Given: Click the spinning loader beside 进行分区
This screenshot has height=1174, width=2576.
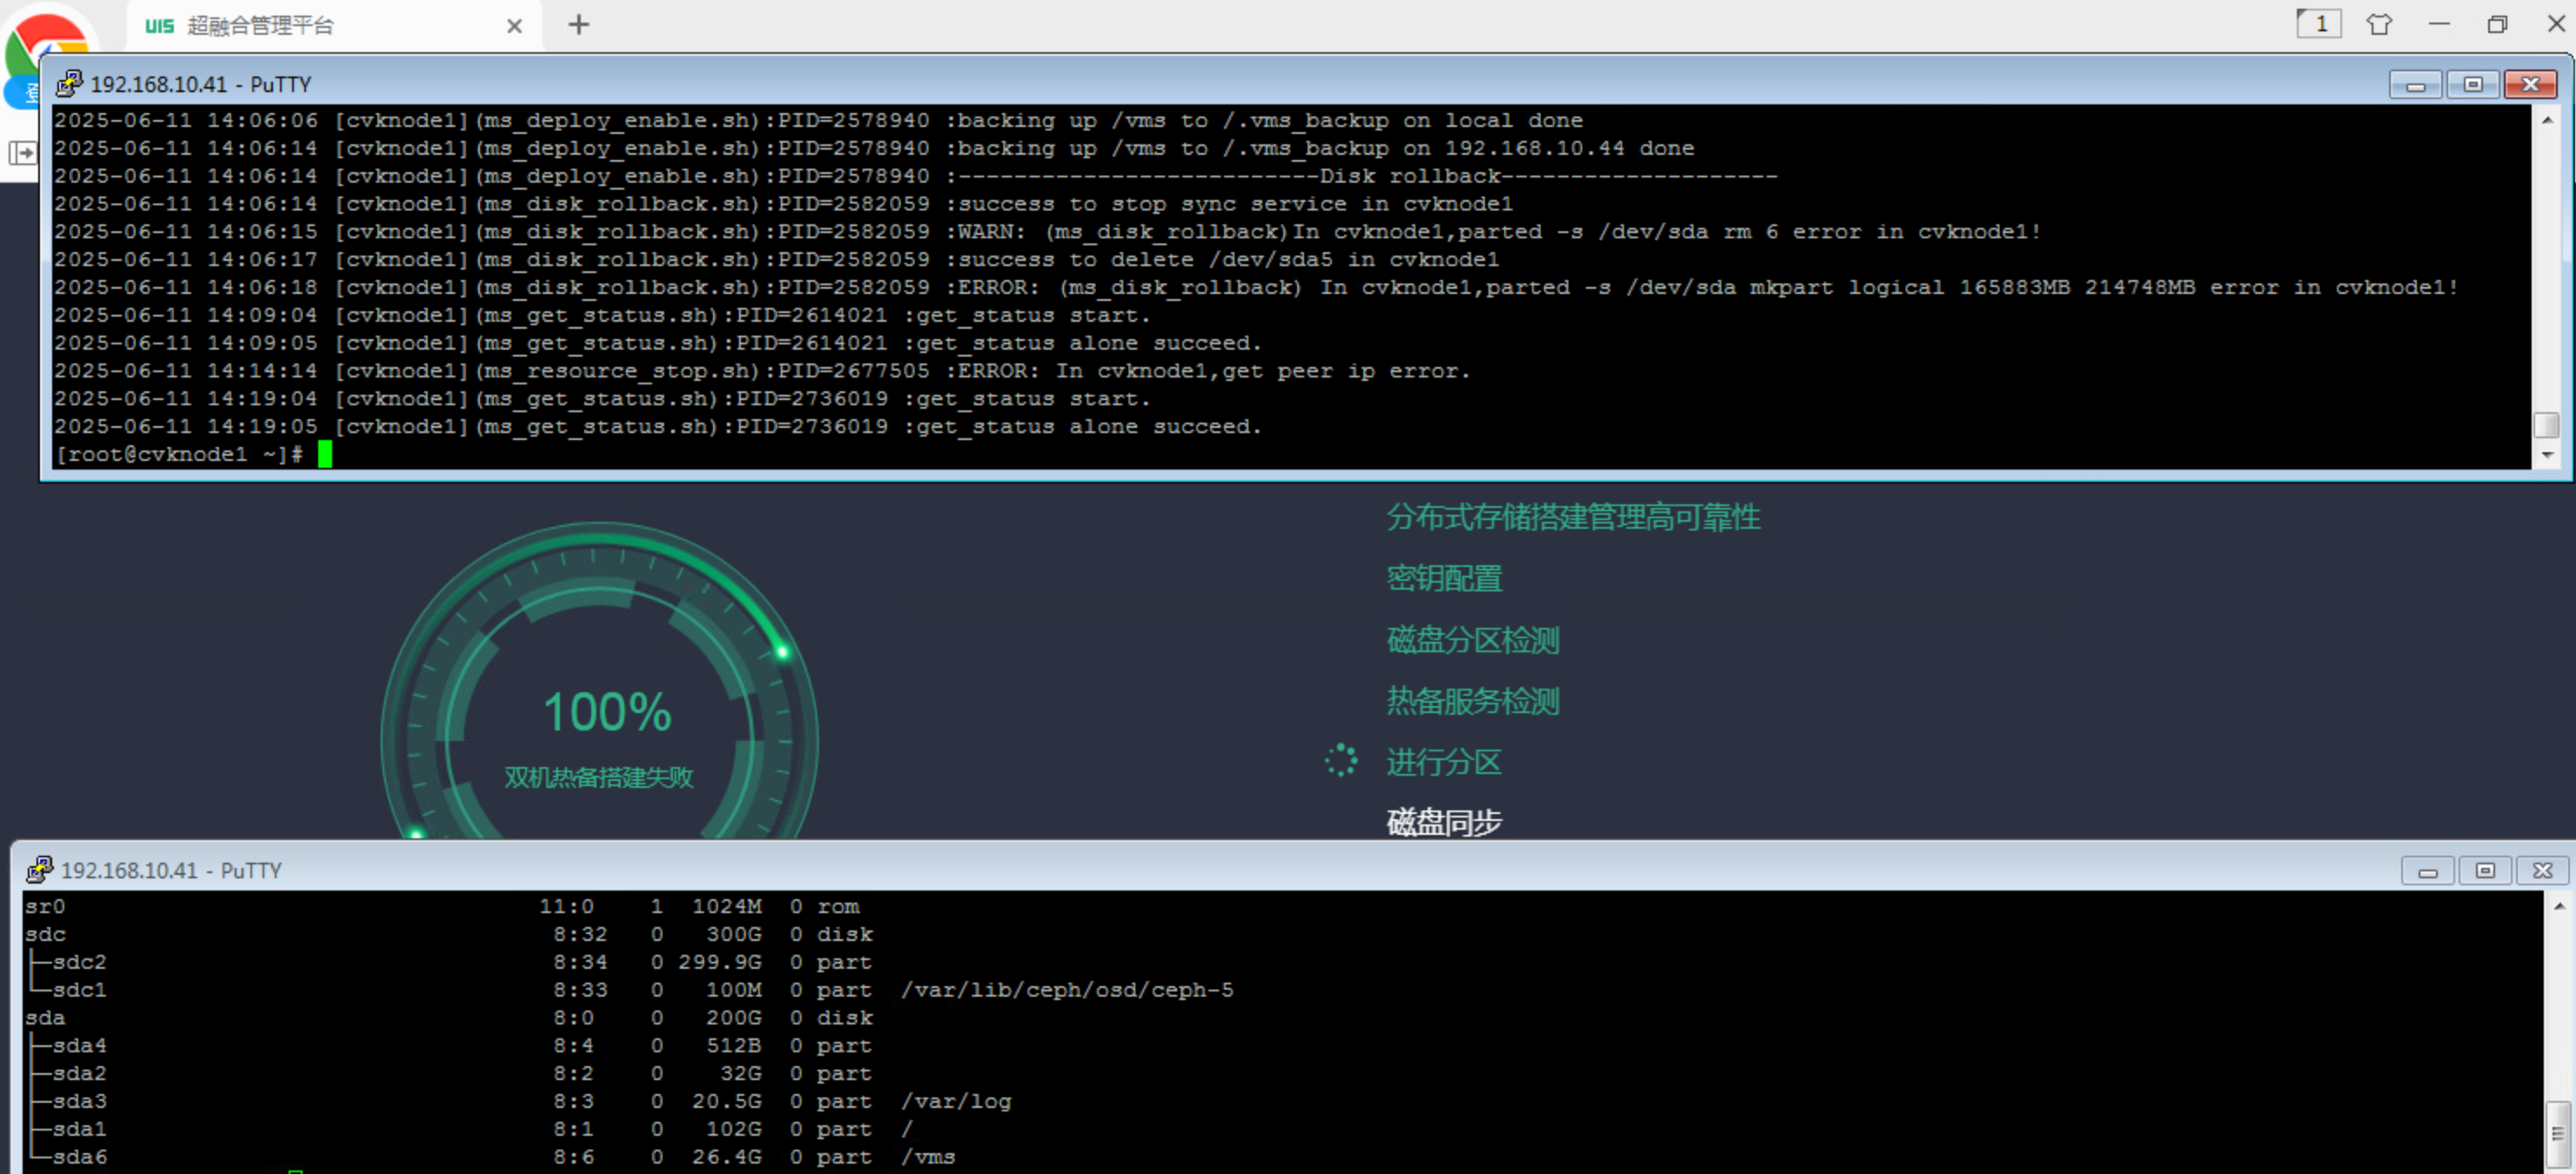Looking at the screenshot, I should coord(1341,761).
